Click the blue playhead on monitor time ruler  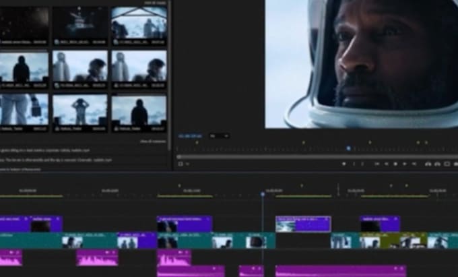(348, 148)
